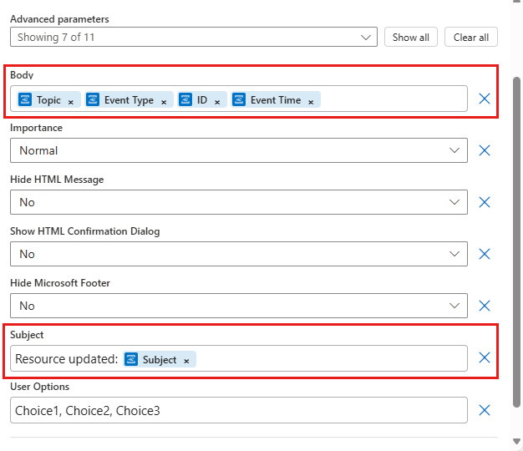Delete the Body parameter
This screenshot has height=451, width=523.
point(485,99)
